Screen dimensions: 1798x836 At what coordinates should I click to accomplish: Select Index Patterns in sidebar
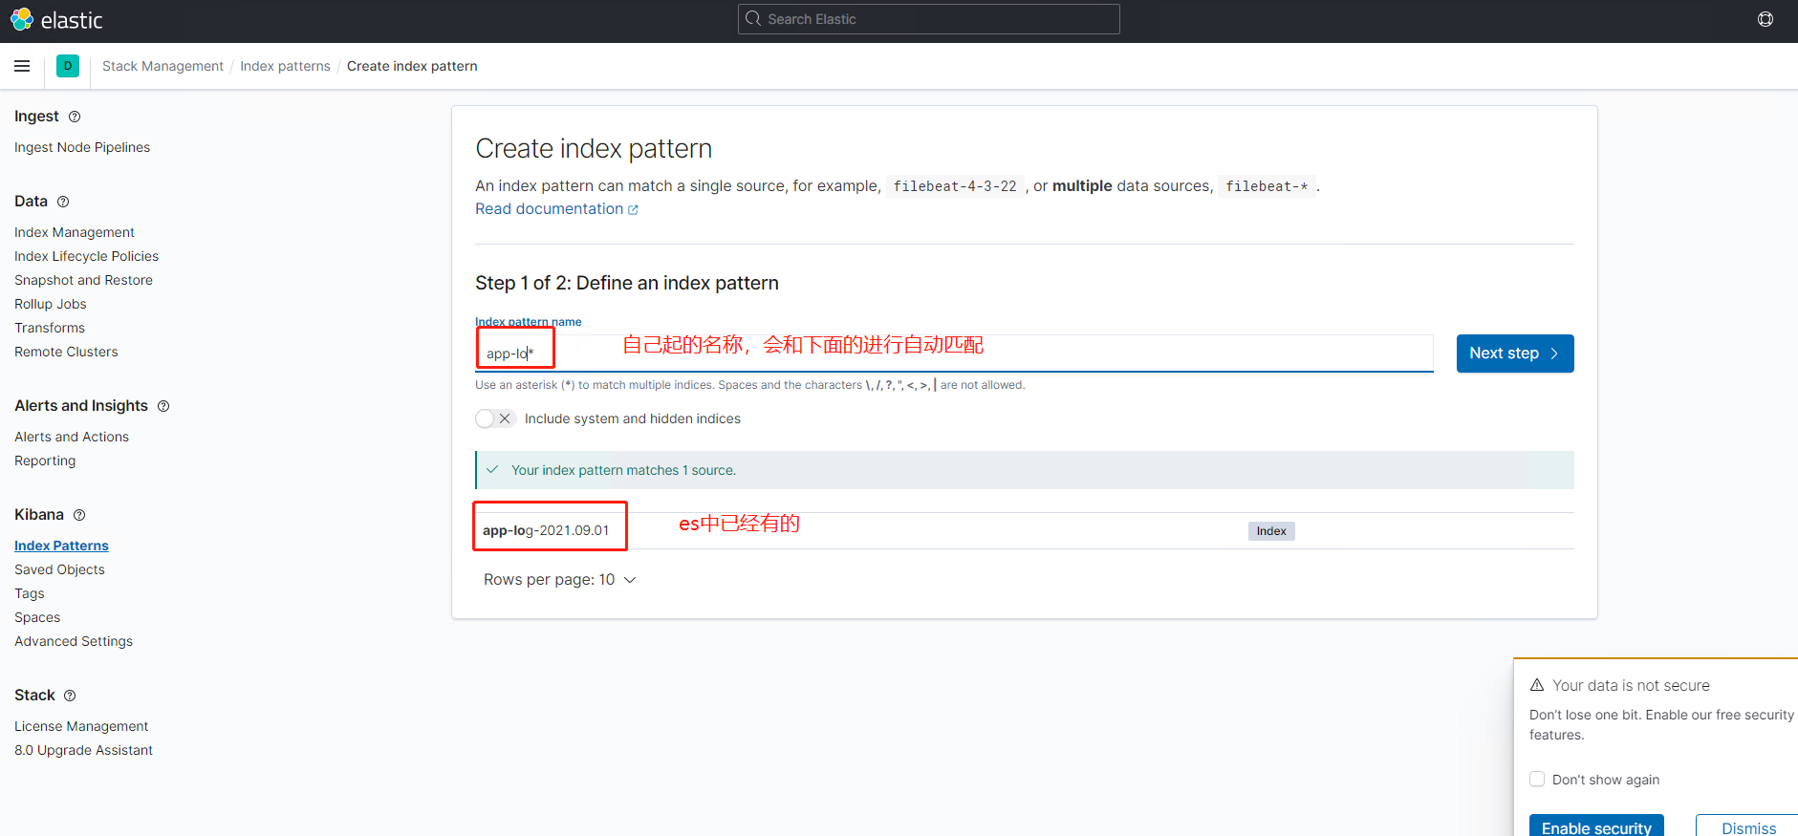(61, 546)
